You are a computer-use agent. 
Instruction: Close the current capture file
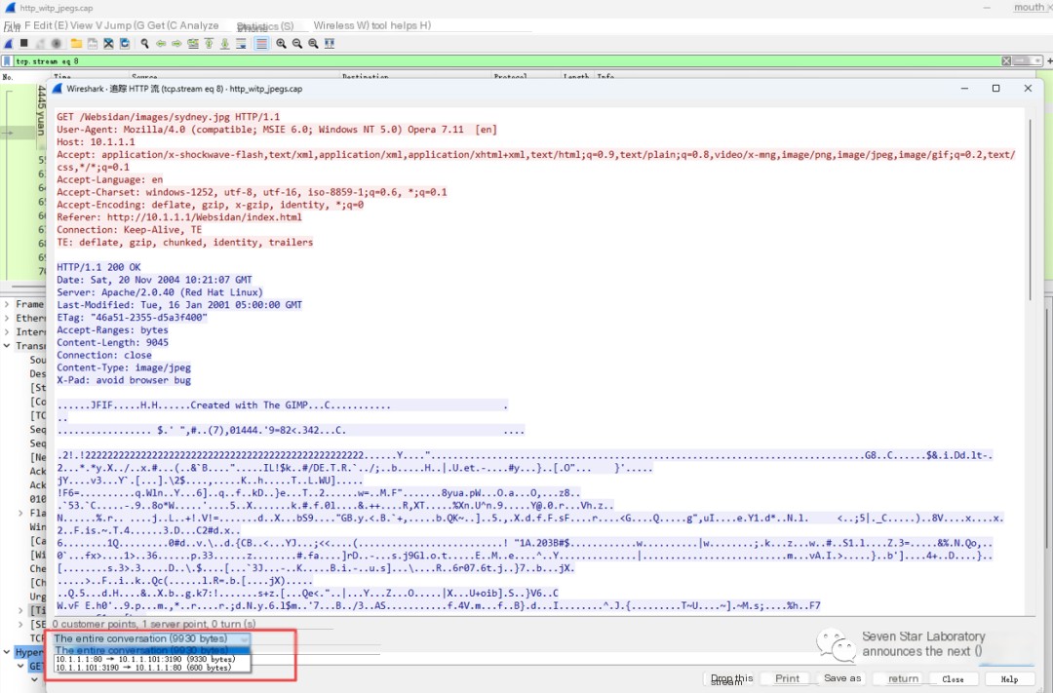(109, 44)
